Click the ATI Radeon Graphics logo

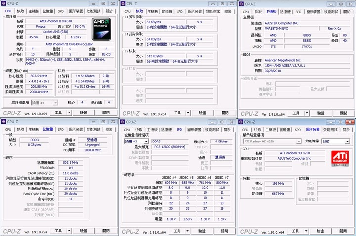point(340,158)
